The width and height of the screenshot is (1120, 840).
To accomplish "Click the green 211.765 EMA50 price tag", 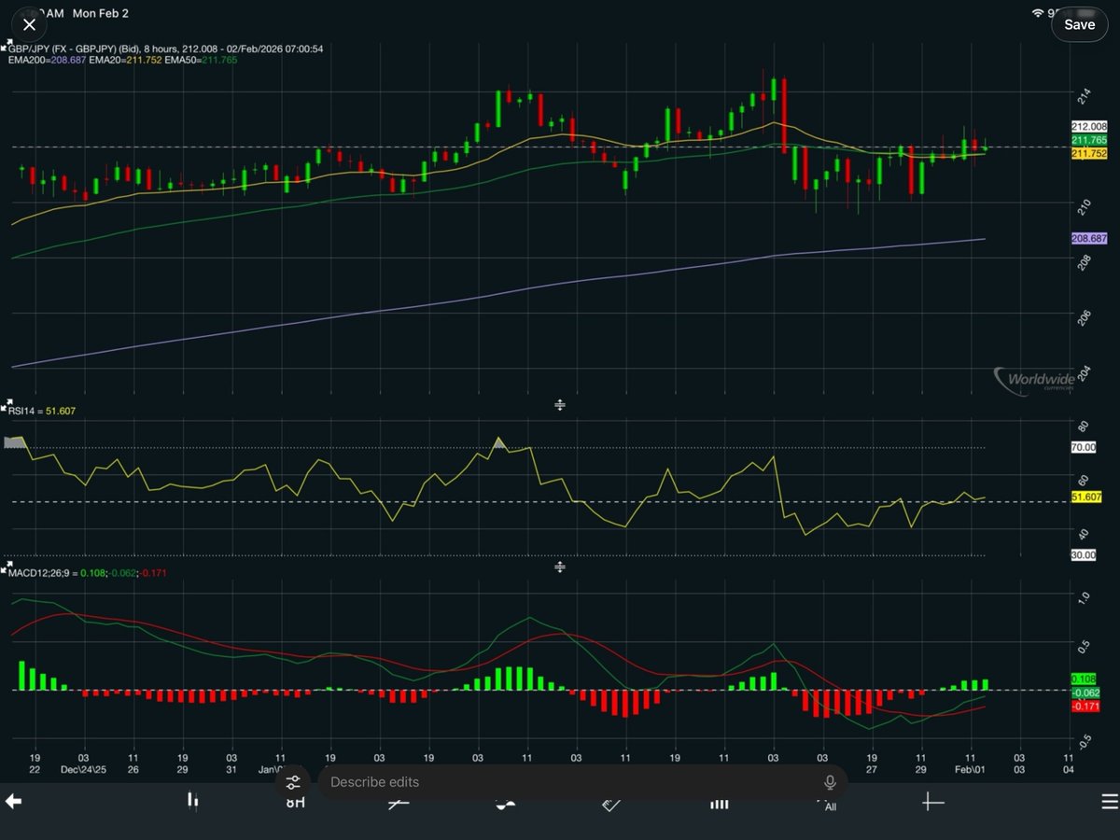I will [1089, 140].
